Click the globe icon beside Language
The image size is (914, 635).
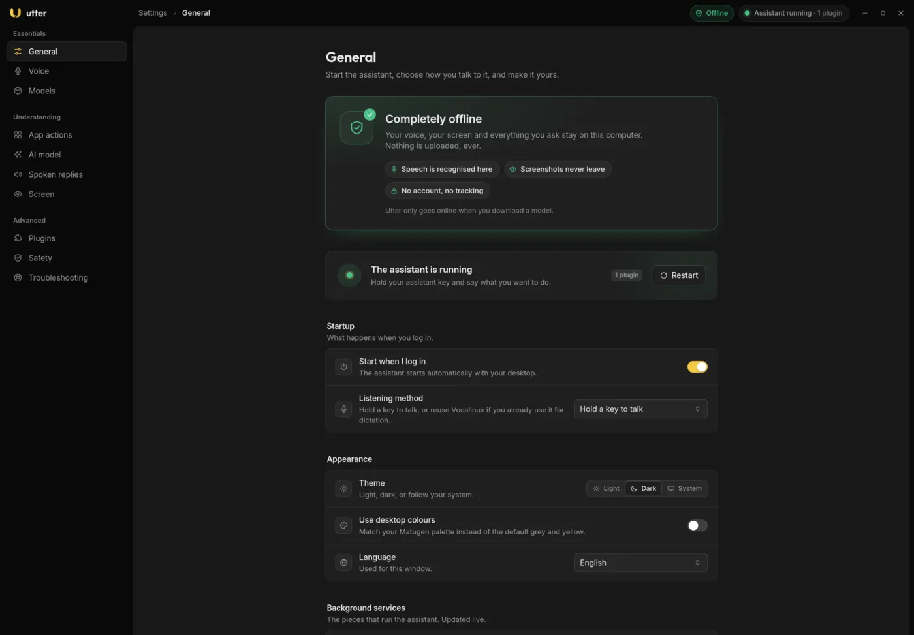[343, 563]
